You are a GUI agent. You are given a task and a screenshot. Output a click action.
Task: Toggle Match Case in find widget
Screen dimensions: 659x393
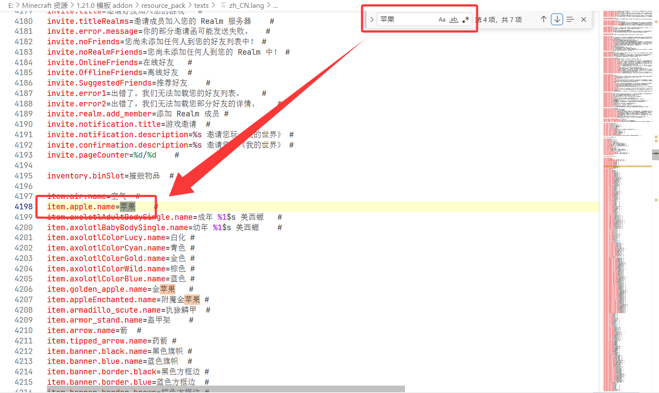click(442, 20)
